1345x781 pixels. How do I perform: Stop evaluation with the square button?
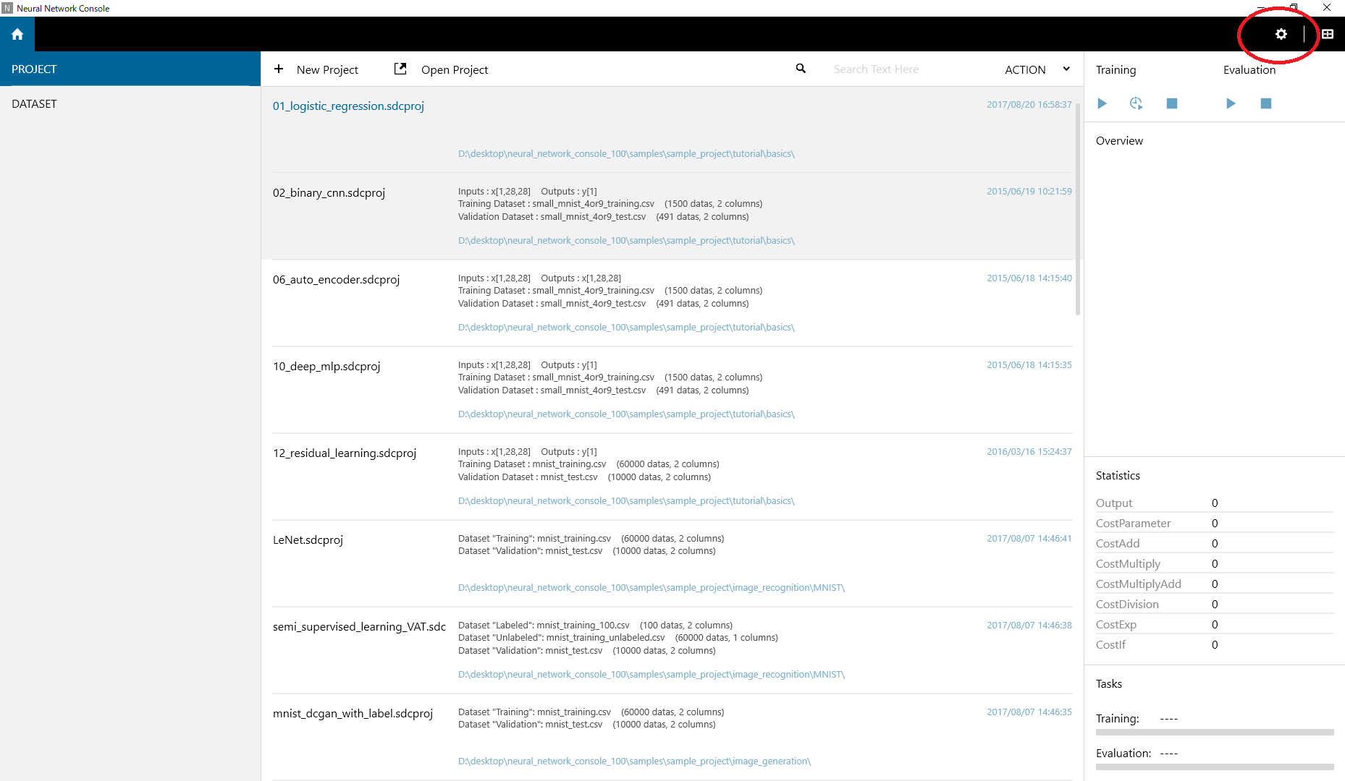tap(1266, 103)
